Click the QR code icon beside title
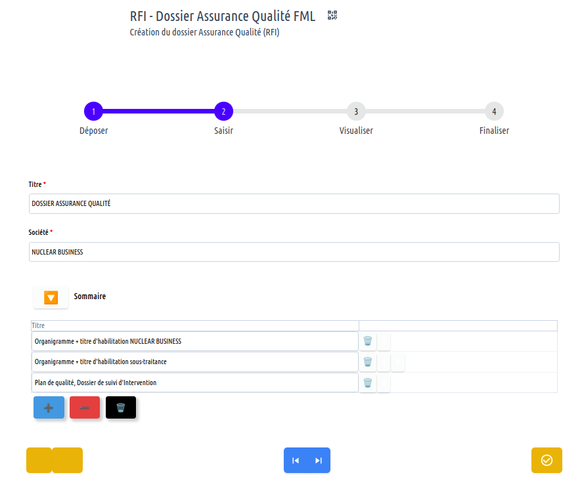Screen dimensions: 582x496 332,15
